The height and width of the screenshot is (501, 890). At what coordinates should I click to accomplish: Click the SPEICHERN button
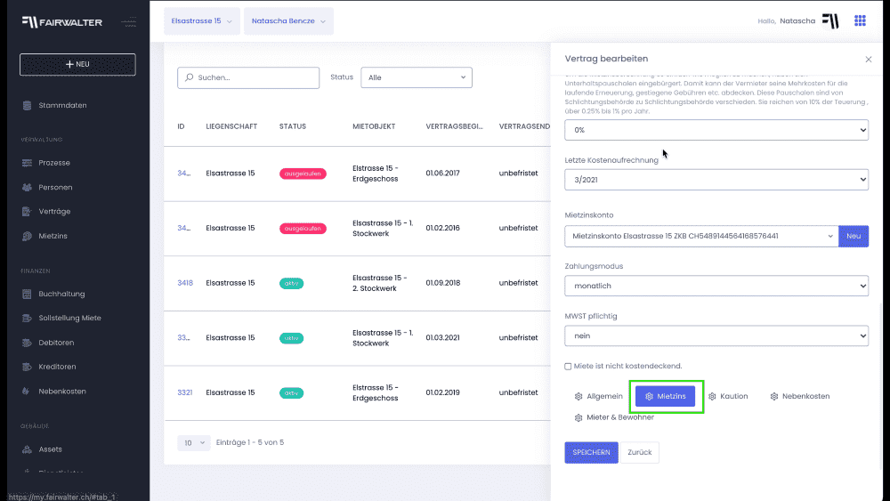click(591, 452)
